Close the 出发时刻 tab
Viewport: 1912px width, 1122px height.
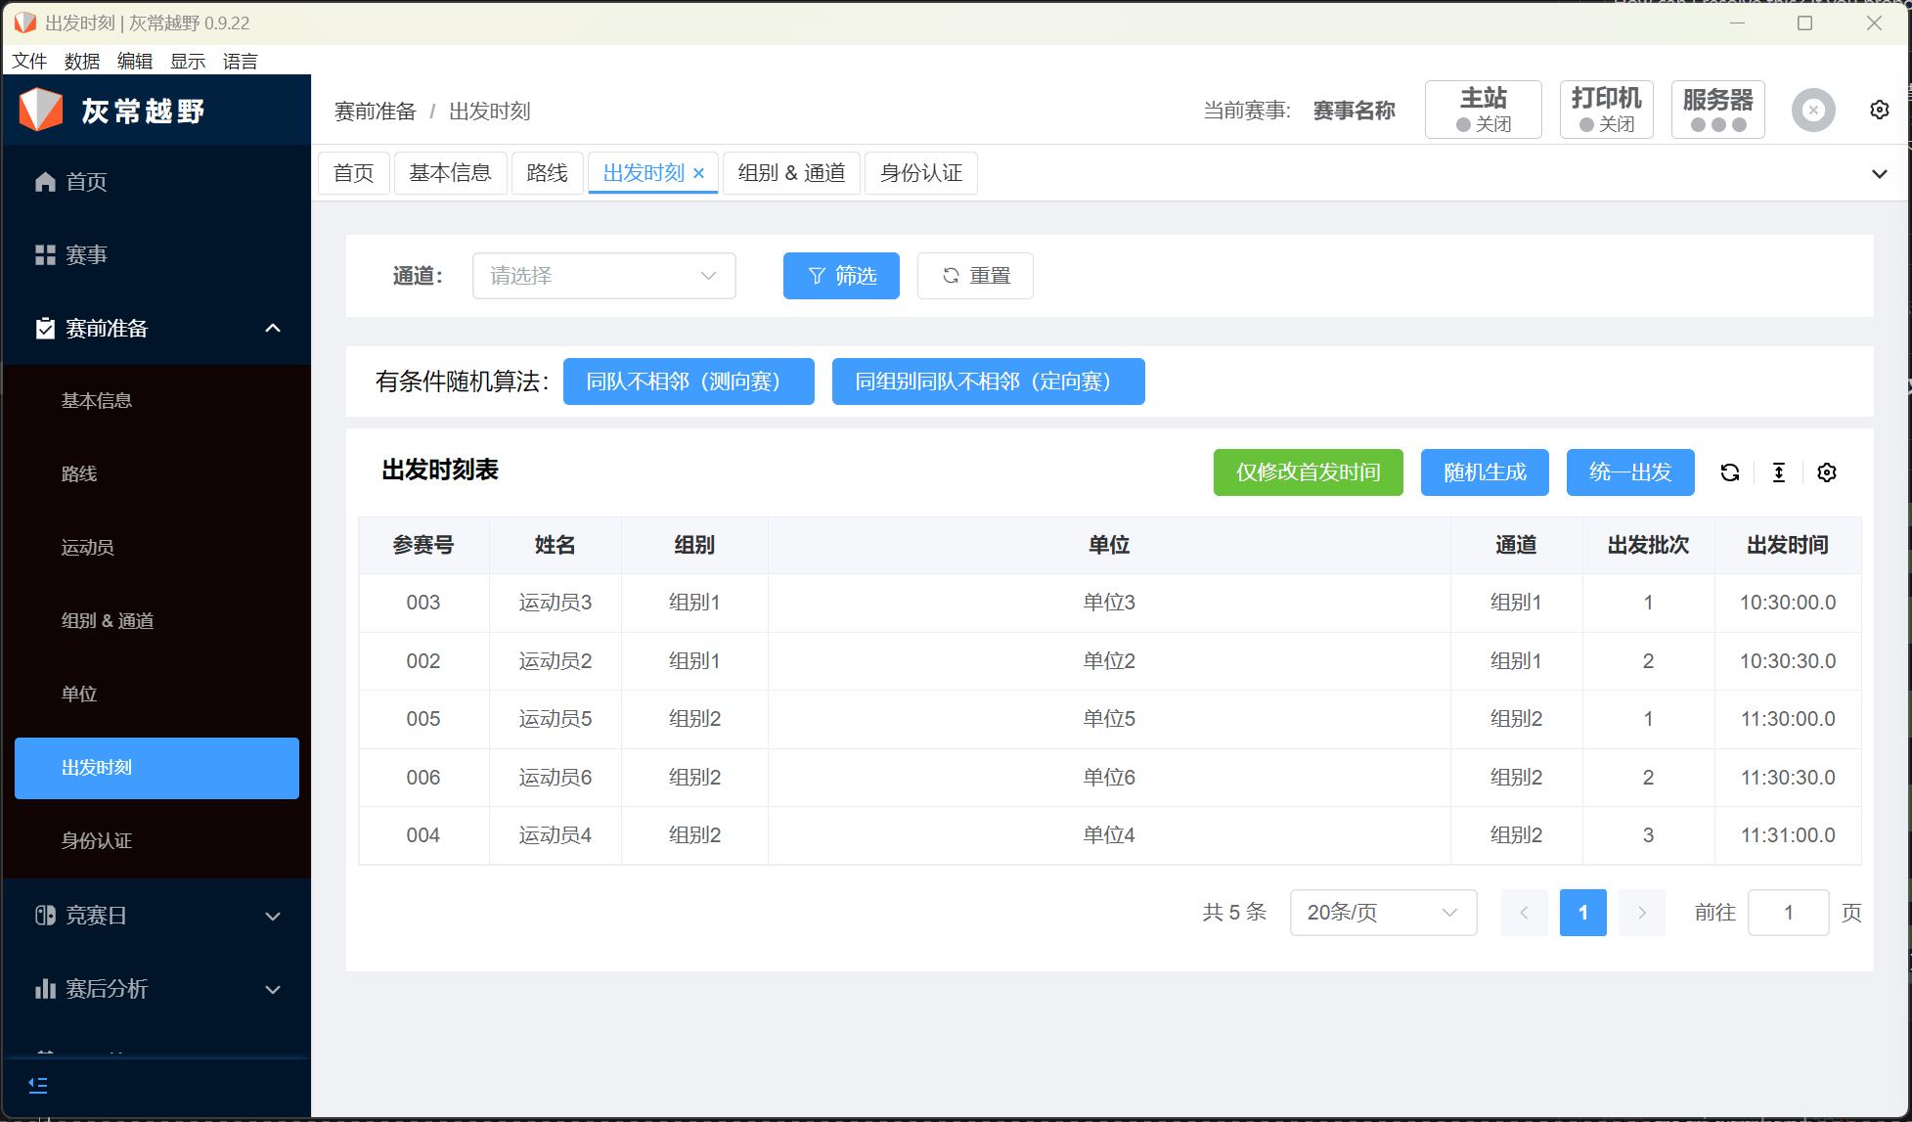pos(698,173)
